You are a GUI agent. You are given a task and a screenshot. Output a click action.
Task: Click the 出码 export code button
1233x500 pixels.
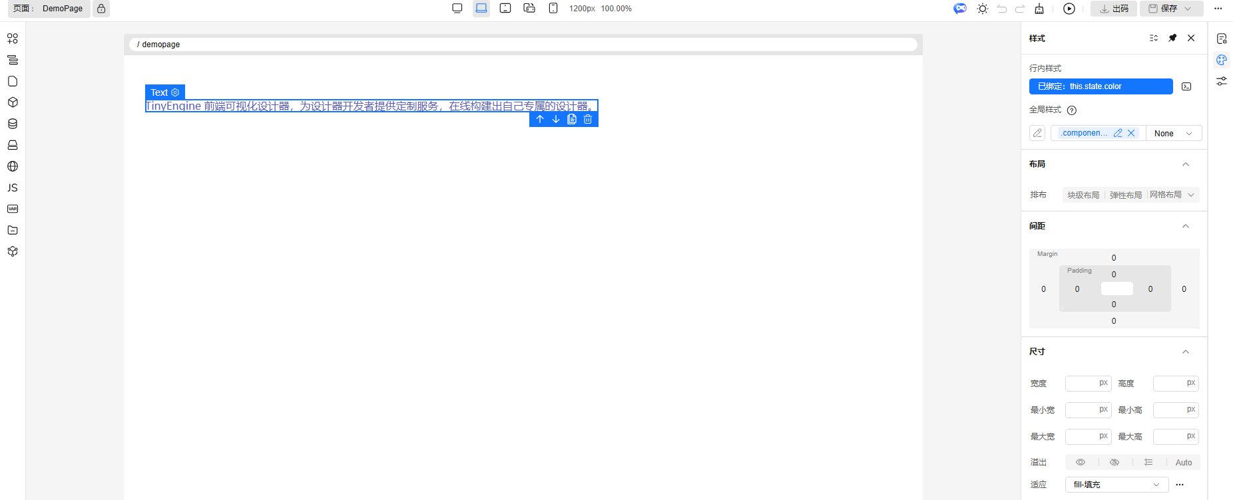tap(1114, 9)
